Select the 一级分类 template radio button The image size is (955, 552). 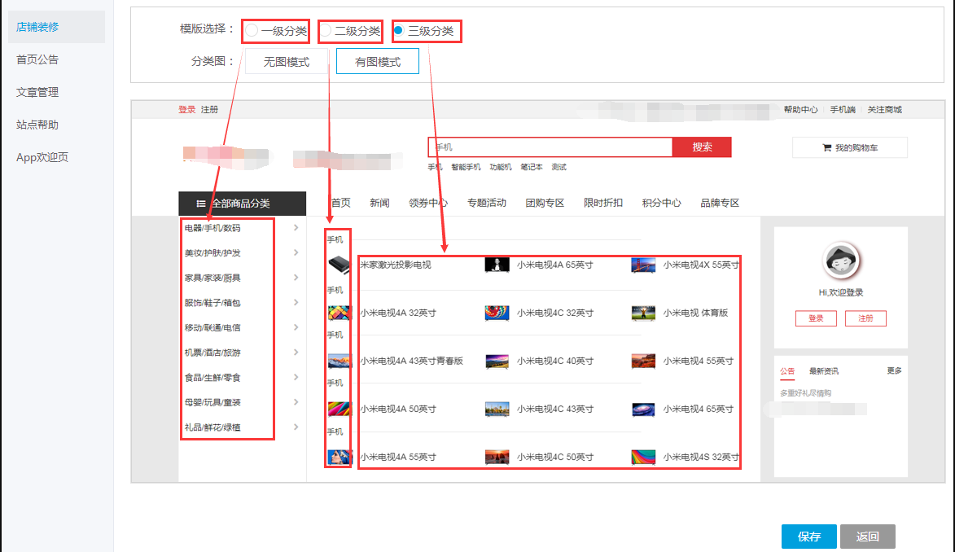coord(252,30)
